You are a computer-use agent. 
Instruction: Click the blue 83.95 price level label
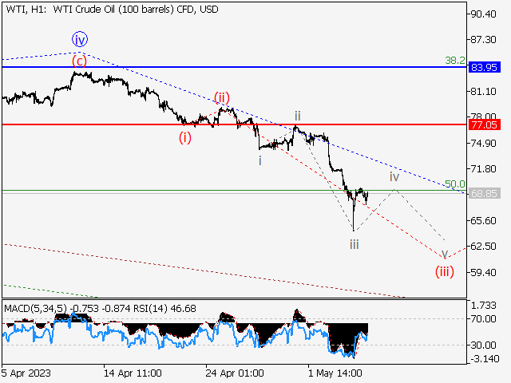[x=485, y=67]
